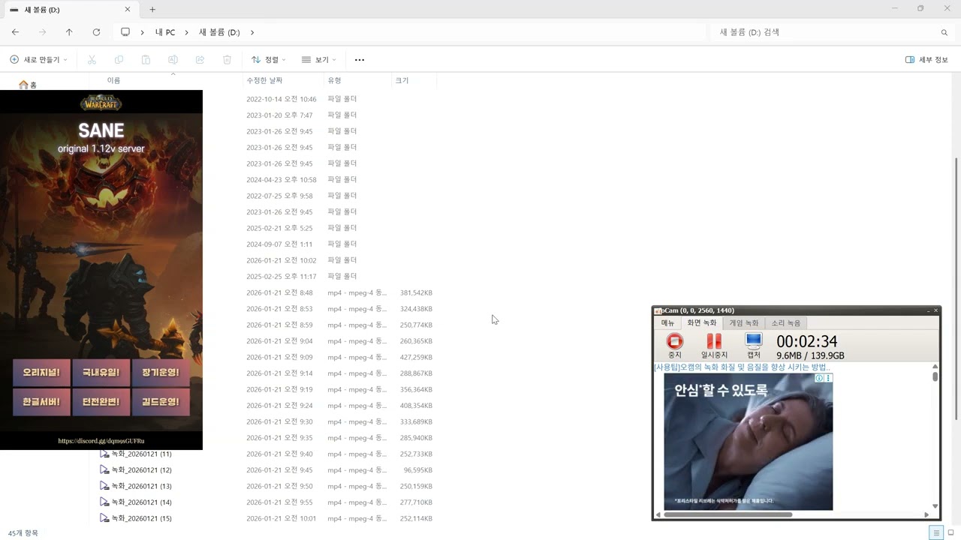Pause recording with oCam 일시중지 button
This screenshot has width=961, height=540.
pyautogui.click(x=714, y=346)
